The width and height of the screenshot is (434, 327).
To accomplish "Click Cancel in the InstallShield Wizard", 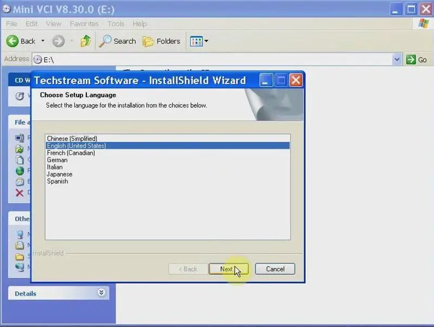I will (x=275, y=269).
